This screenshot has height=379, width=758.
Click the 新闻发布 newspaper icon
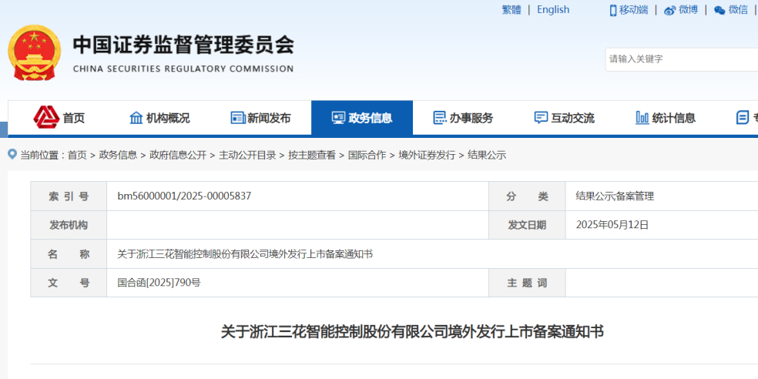click(238, 118)
